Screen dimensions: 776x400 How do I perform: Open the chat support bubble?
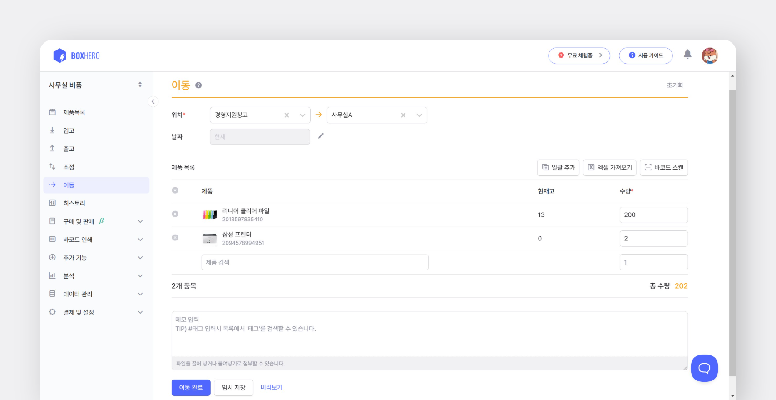click(704, 368)
